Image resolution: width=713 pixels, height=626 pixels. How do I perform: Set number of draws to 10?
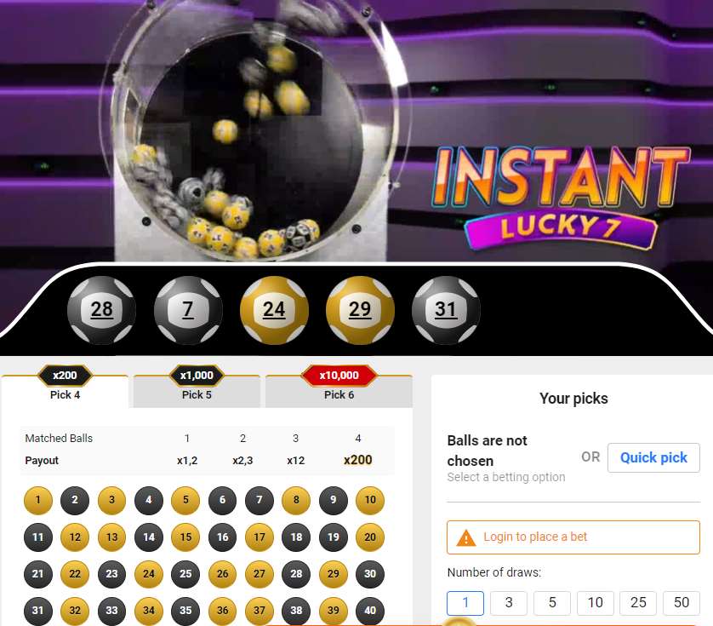coord(596,603)
